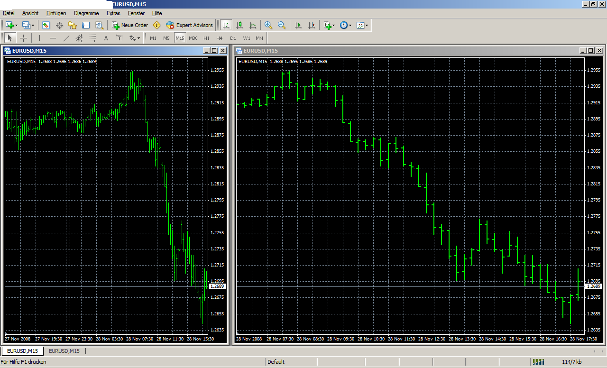
Task: Click the 1.2689 price label on right chart
Action: [x=594, y=286]
